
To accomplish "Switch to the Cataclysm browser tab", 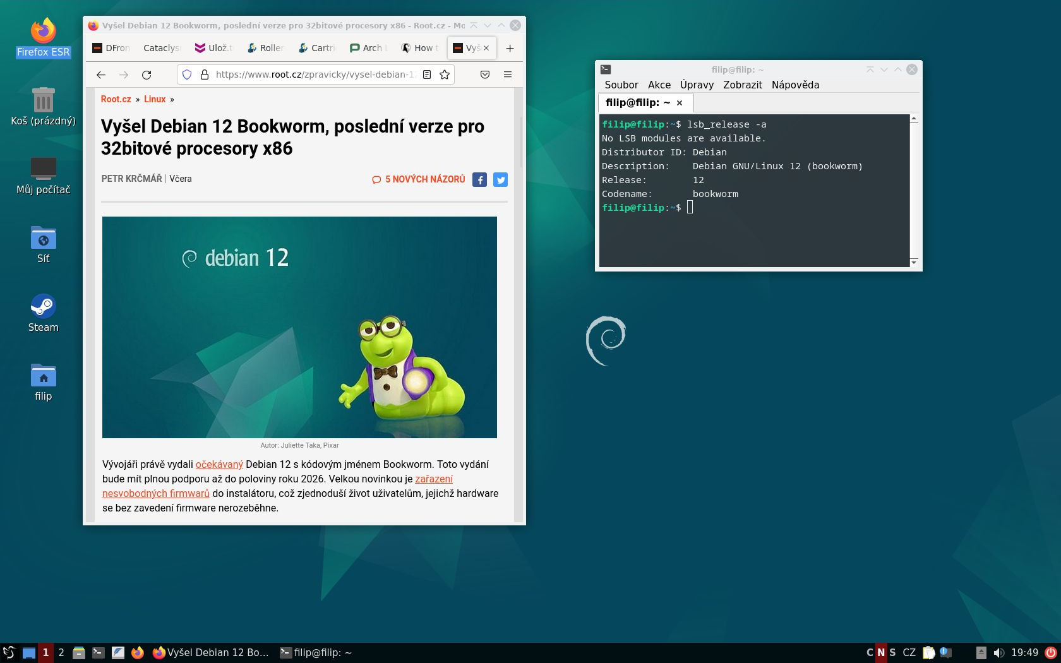I will coord(162,48).
